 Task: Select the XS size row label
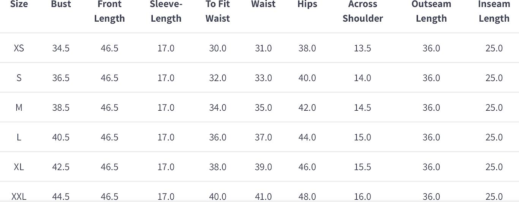pyautogui.click(x=19, y=48)
